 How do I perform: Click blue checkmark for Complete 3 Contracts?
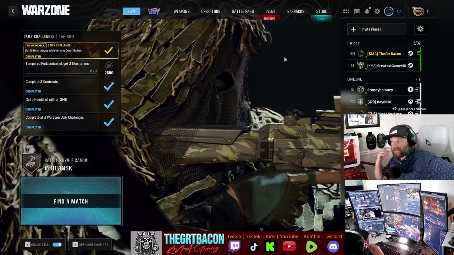pyautogui.click(x=109, y=86)
